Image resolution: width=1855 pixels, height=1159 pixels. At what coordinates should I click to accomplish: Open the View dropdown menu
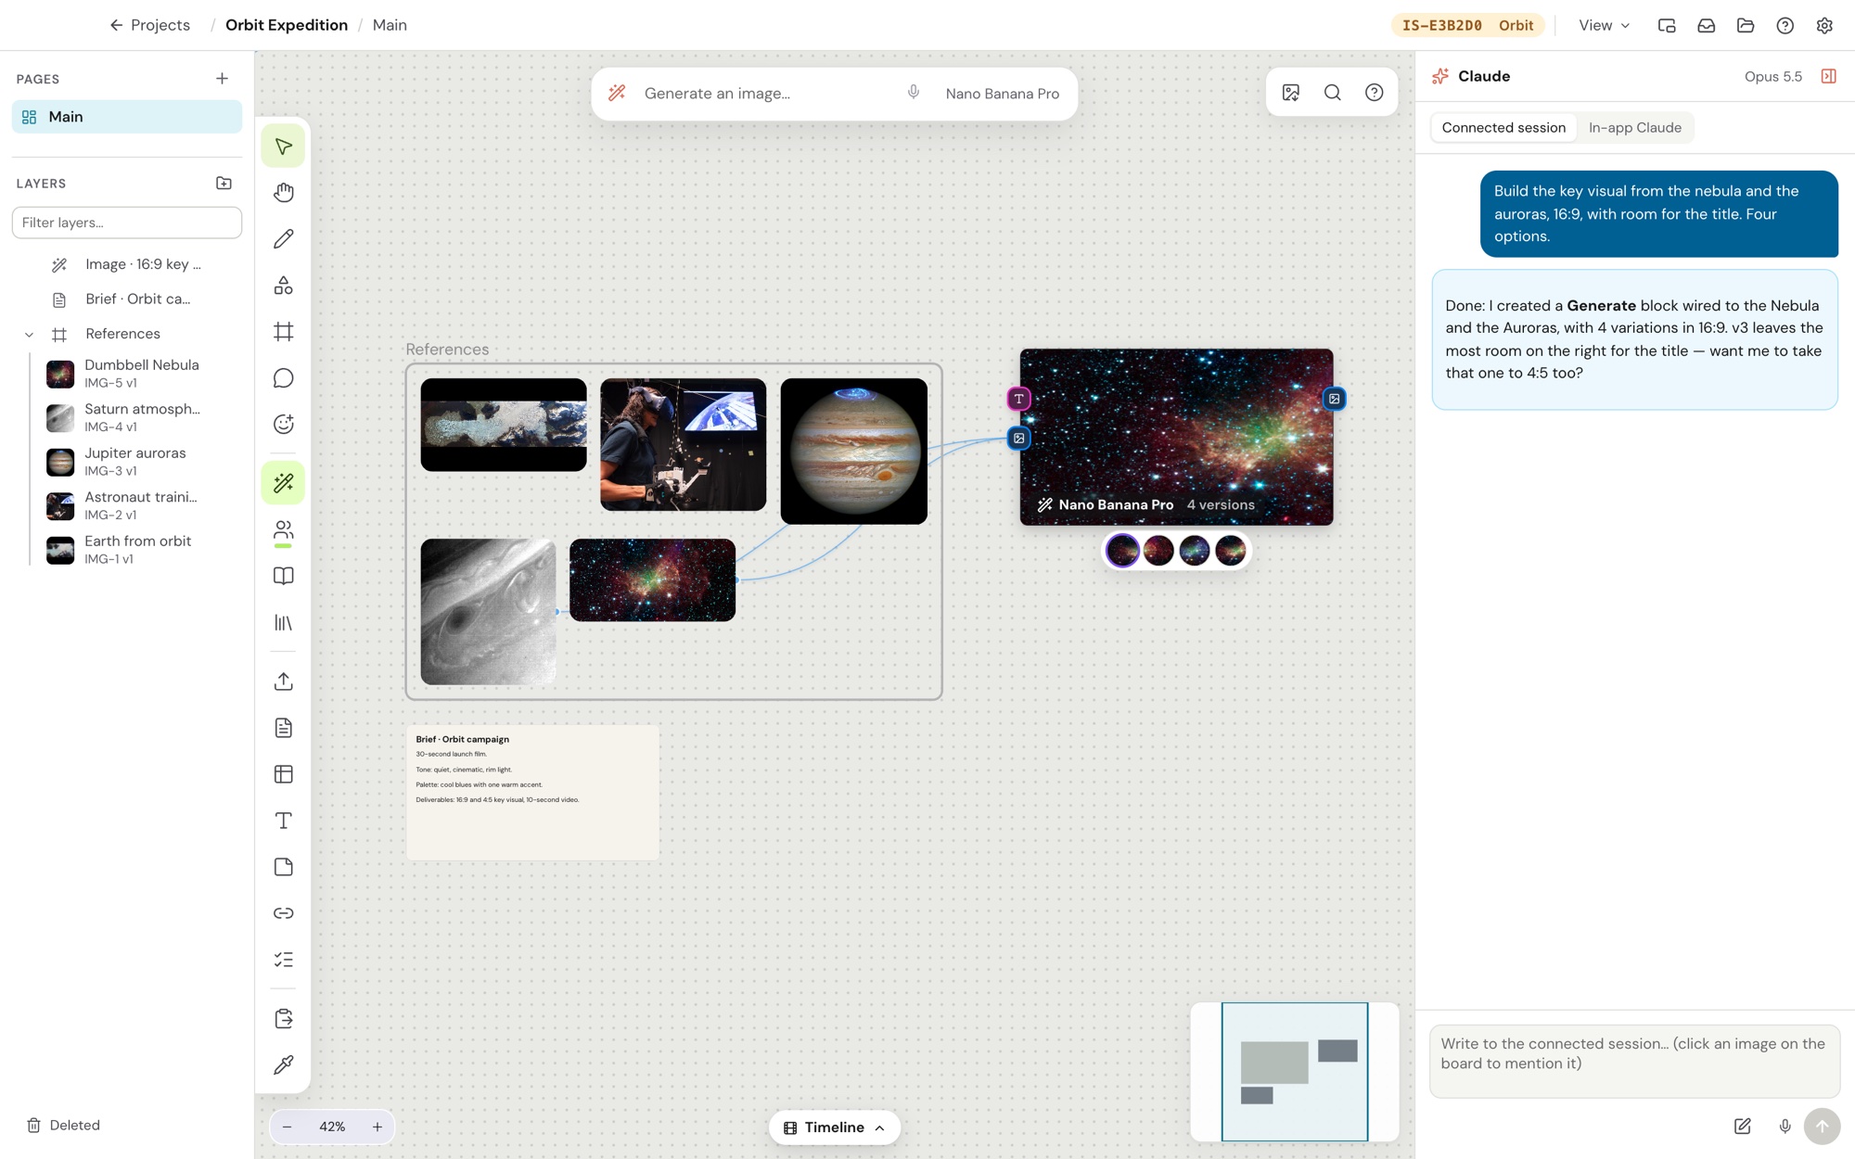[x=1604, y=25]
